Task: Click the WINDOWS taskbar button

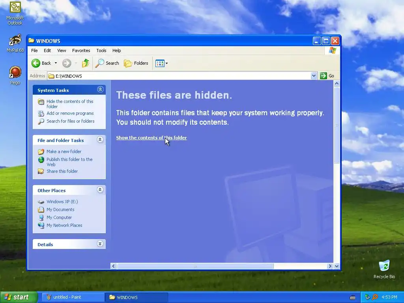Action: point(137,297)
